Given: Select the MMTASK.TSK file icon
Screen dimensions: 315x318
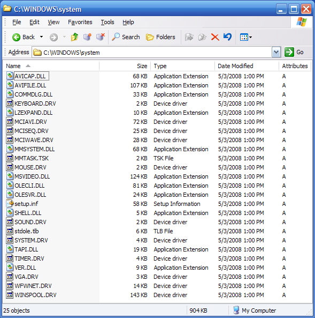Looking at the screenshot, I should [x=10, y=158].
